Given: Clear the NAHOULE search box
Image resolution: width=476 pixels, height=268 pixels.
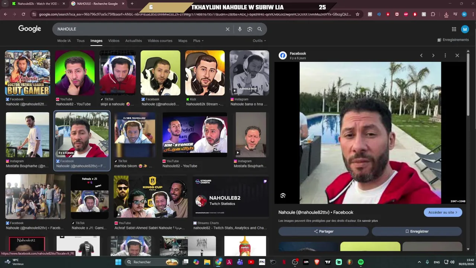Looking at the screenshot, I should tap(228, 29).
